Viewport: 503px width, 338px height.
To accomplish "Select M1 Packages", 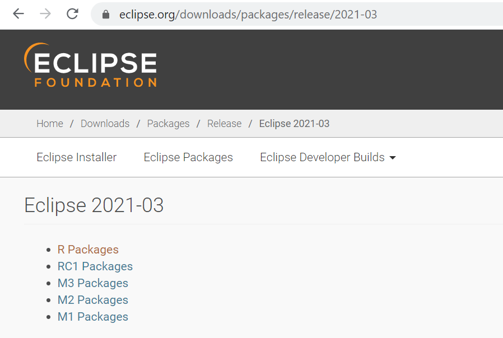I will point(92,316).
